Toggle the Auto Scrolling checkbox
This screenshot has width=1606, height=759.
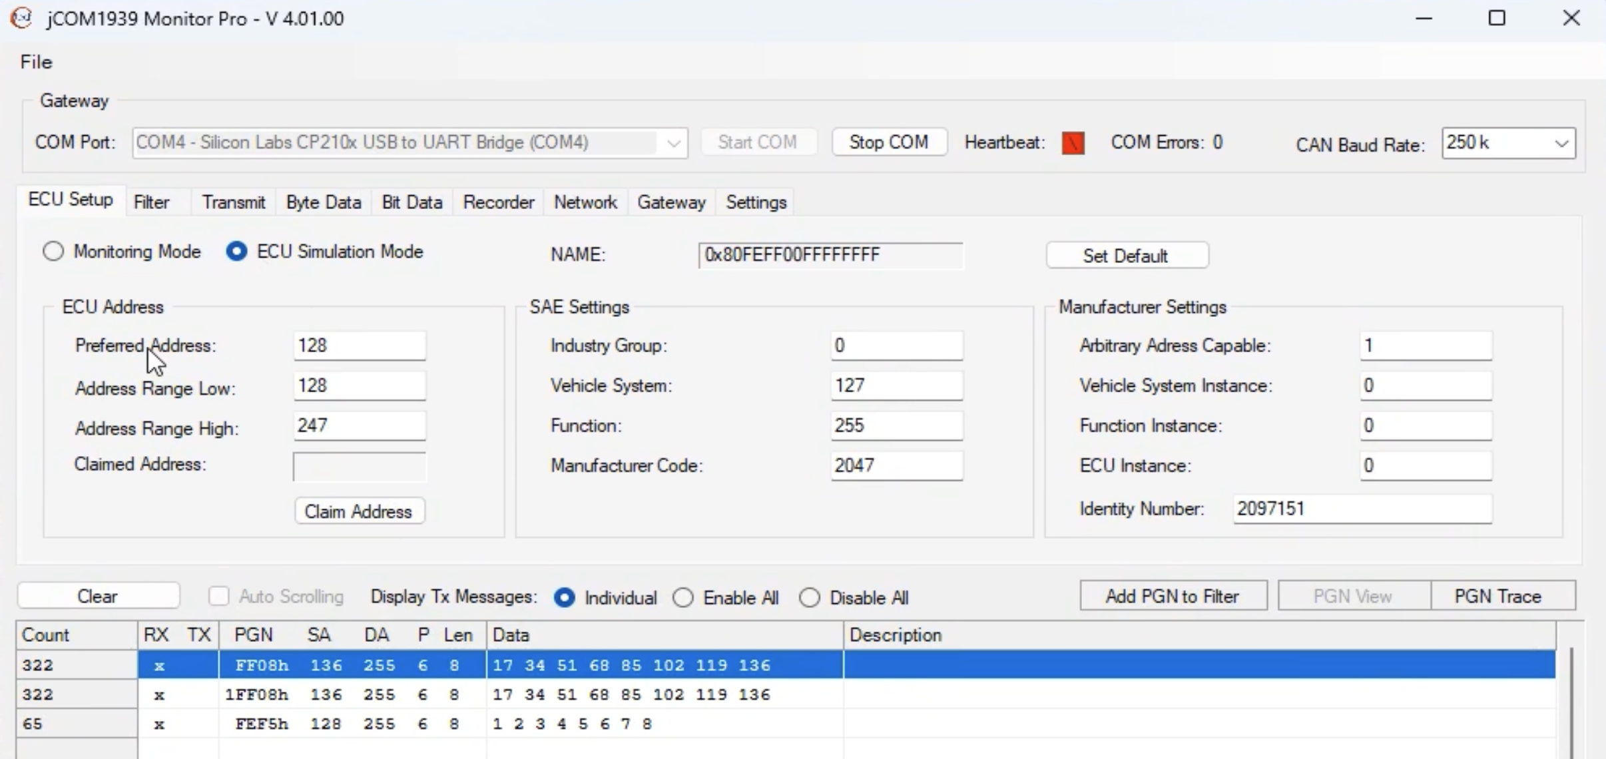tap(218, 596)
